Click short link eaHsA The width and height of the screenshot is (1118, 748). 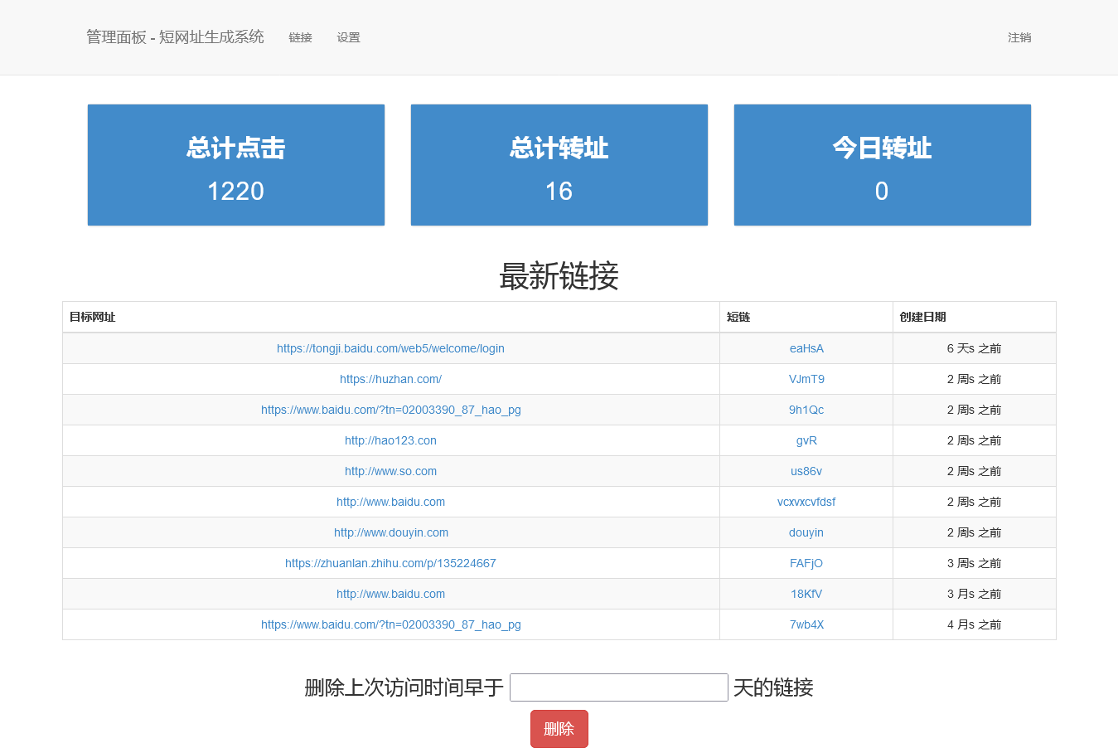(806, 348)
